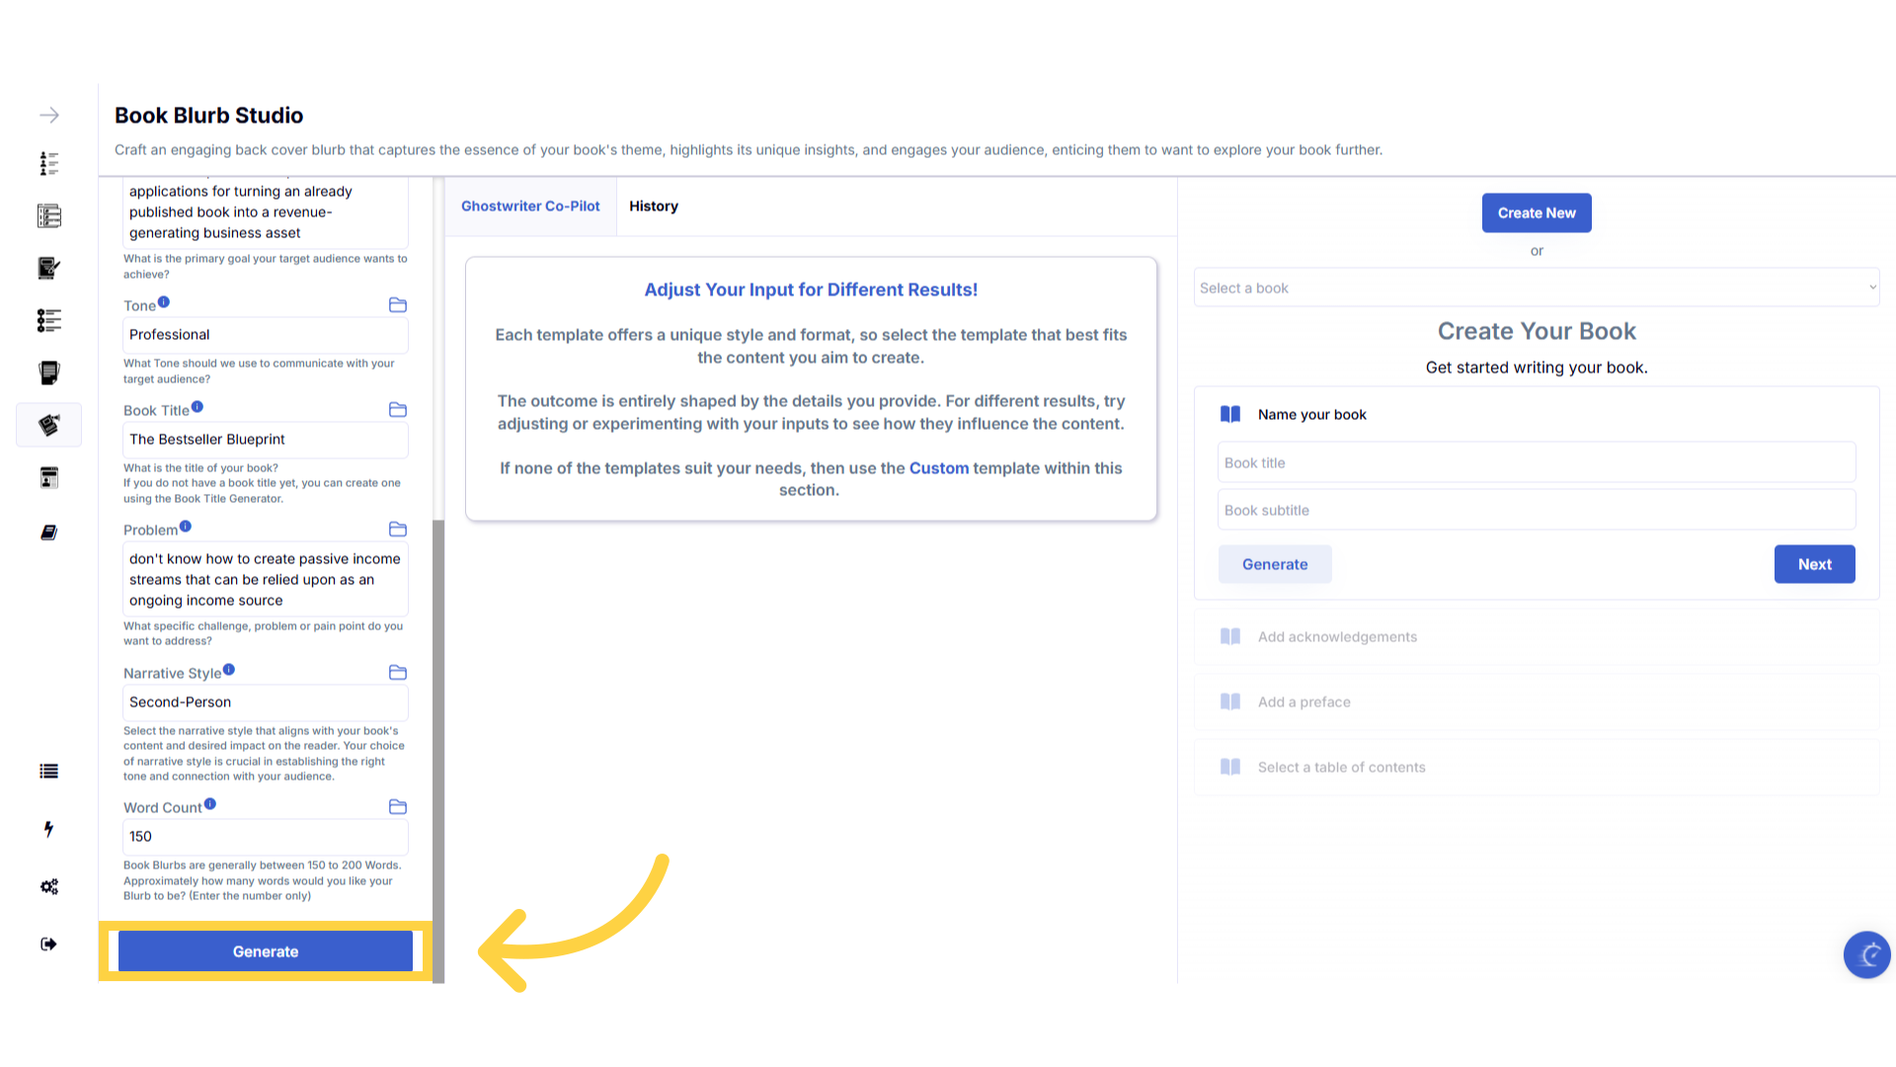
Task: Click the Book subtitle input field
Action: (1536, 511)
